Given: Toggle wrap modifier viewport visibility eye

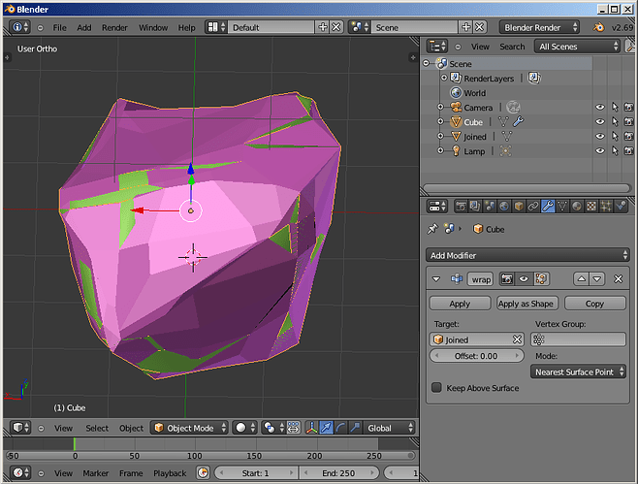Looking at the screenshot, I should [x=524, y=278].
